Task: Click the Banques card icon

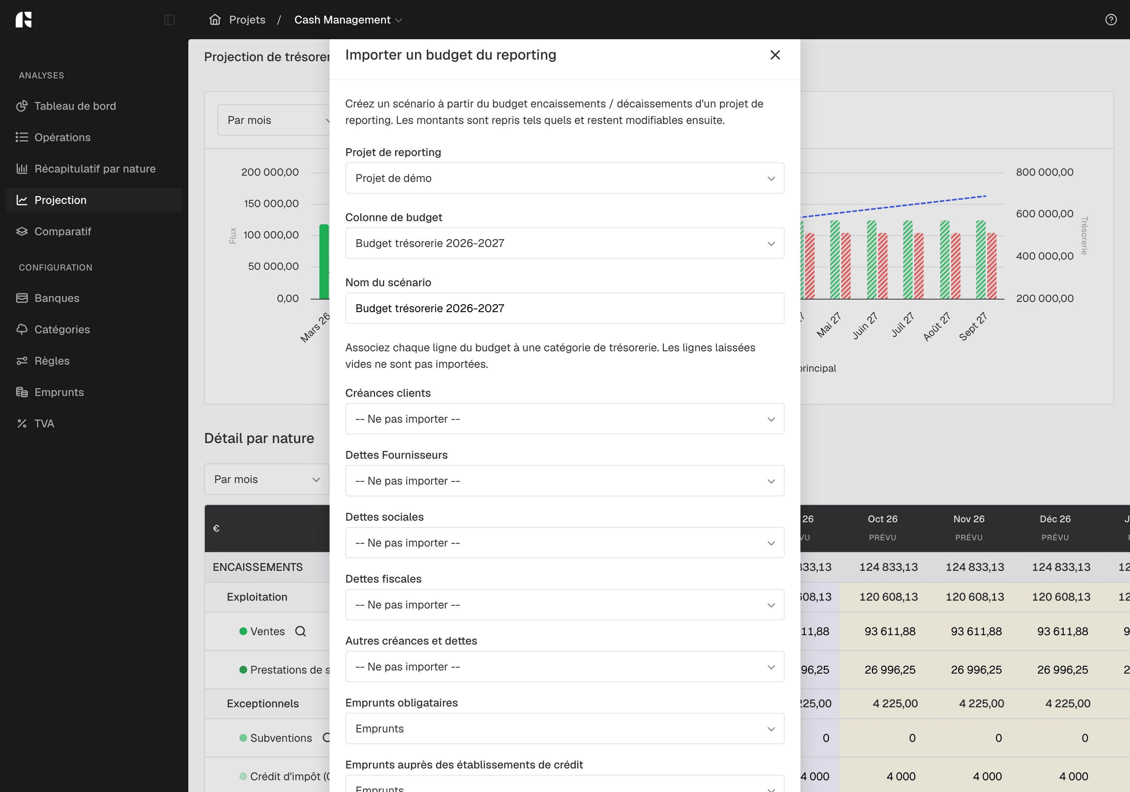Action: tap(22, 298)
